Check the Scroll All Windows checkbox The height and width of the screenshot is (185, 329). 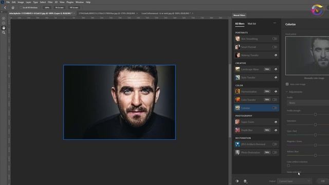pyautogui.click(x=21, y=8)
